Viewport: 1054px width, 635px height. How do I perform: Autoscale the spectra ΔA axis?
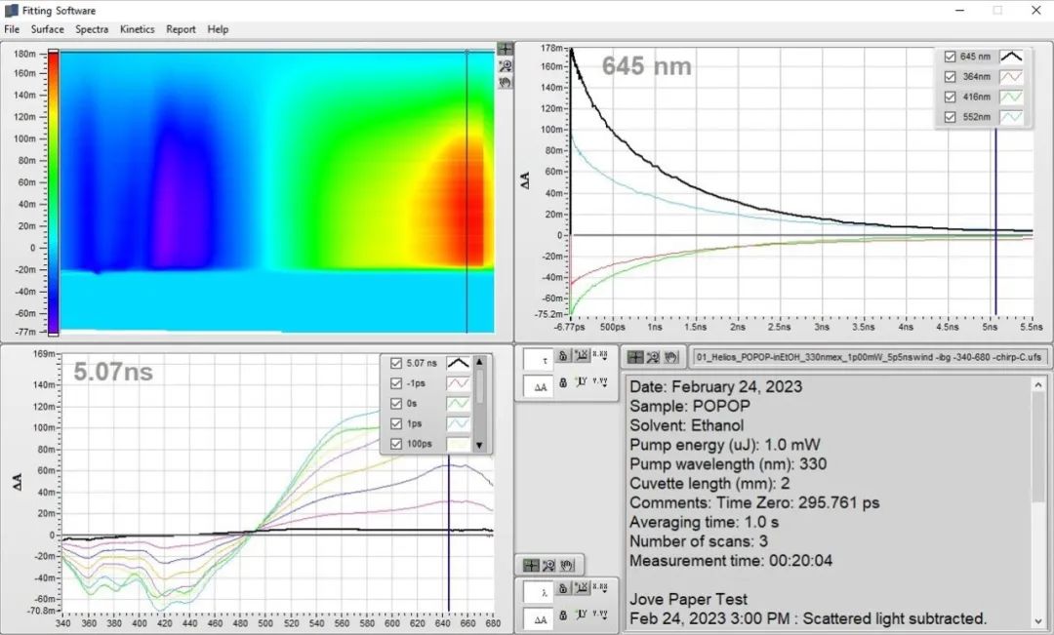(x=582, y=615)
